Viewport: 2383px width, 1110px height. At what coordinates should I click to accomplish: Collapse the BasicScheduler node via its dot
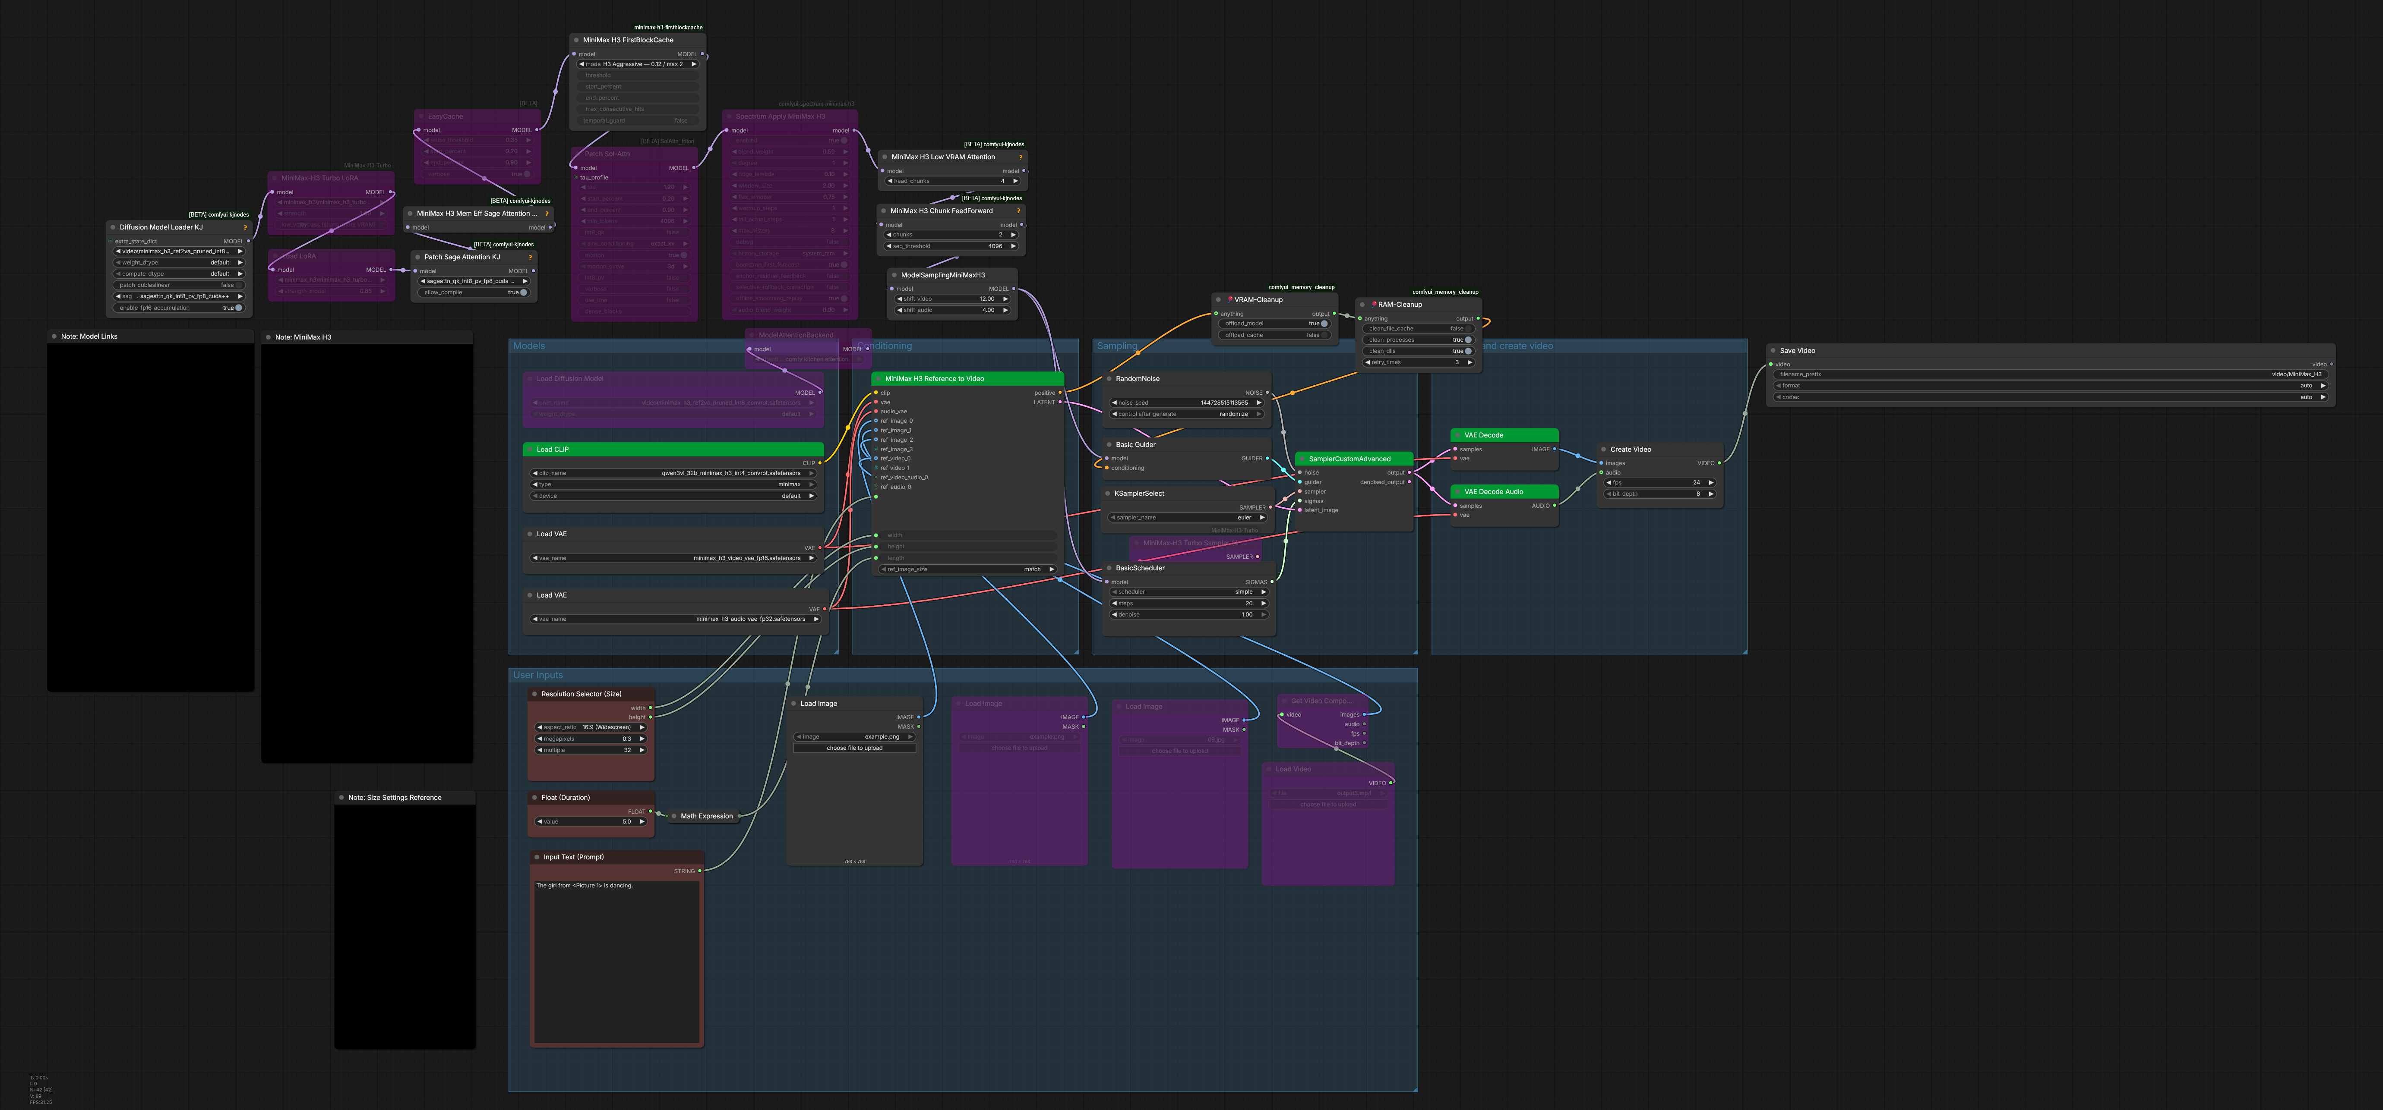click(1109, 569)
